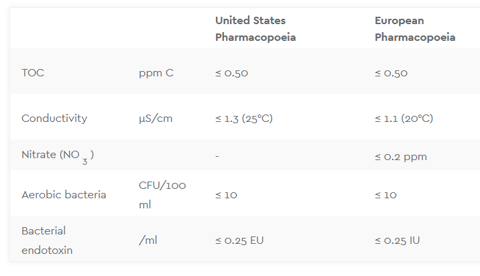Click the dash in the Nitrate row
This screenshot has height=276, width=480.
click(217, 156)
